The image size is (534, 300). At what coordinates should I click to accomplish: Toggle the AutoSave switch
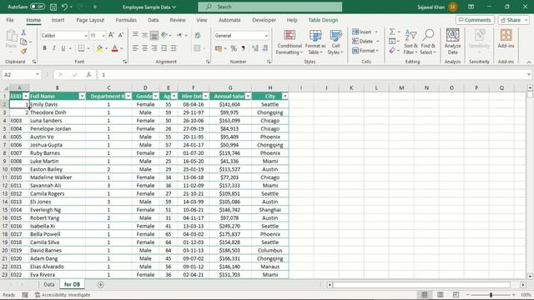tap(38, 7)
